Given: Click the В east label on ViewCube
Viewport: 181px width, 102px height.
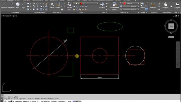Looking at the screenshot, I should (x=178, y=26).
